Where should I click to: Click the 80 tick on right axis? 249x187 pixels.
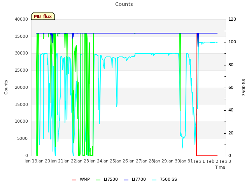231,65
